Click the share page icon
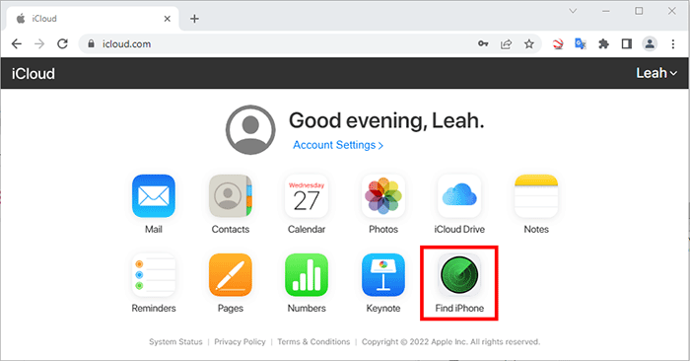Viewport: 690px width, 361px height. pos(506,43)
